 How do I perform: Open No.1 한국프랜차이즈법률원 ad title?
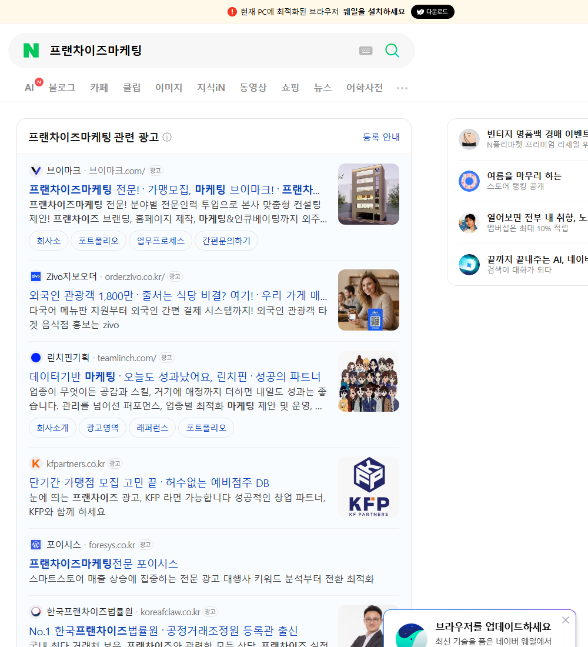(163, 631)
